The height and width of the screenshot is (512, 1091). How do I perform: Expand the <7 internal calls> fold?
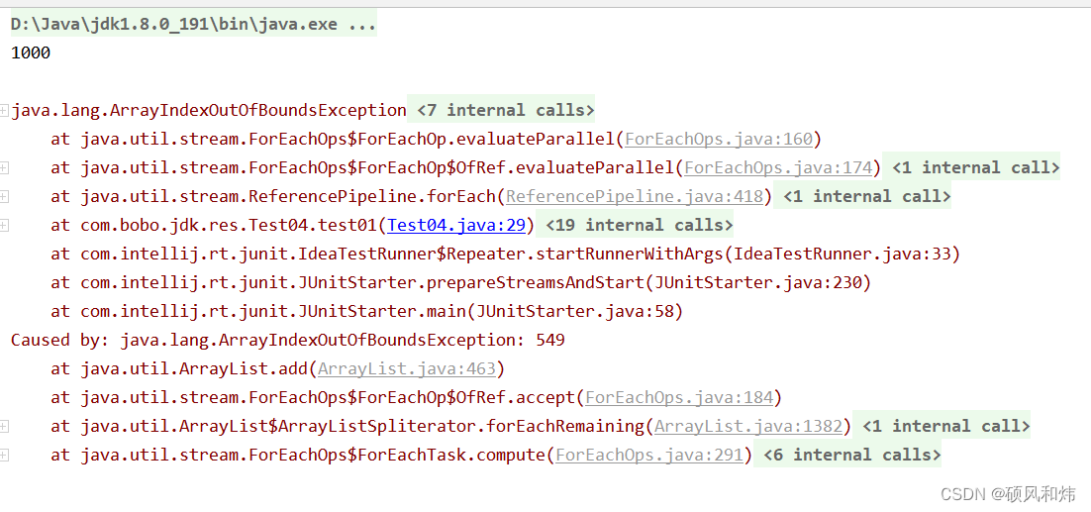505,111
